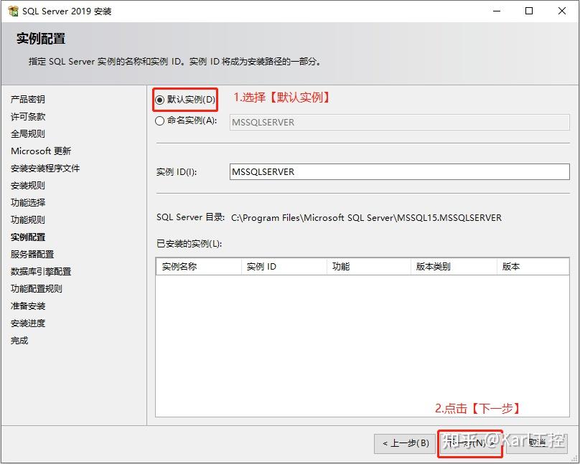This screenshot has height=464, width=580.
Task: Minimize the SQL Server 2019 setup window
Action: [x=497, y=11]
